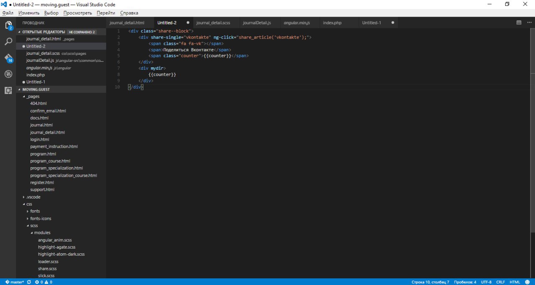The width and height of the screenshot is (535, 285).
Task: Expand the fonts-icons folder
Action: tap(41, 219)
